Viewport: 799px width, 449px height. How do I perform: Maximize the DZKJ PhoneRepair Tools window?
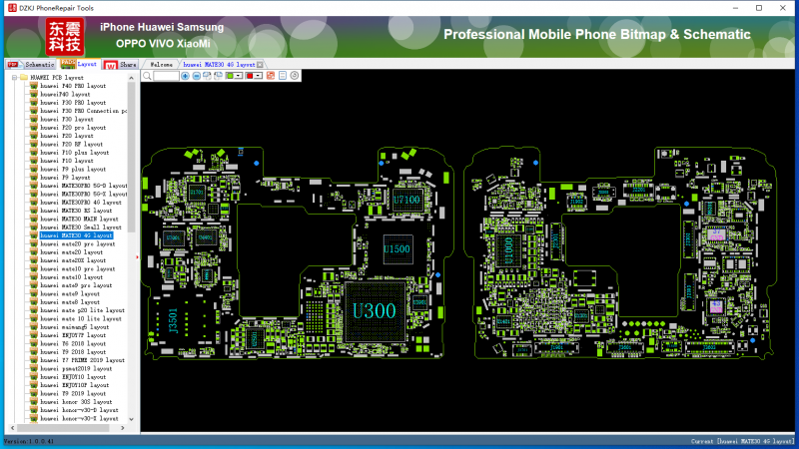pyautogui.click(x=759, y=8)
